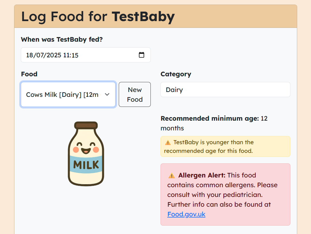Click the 'Log Food for TestBaby' heading
This screenshot has height=234, width=311.
tap(98, 17)
